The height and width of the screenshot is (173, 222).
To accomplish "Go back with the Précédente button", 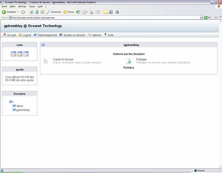I will pyautogui.click(x=9, y=12).
